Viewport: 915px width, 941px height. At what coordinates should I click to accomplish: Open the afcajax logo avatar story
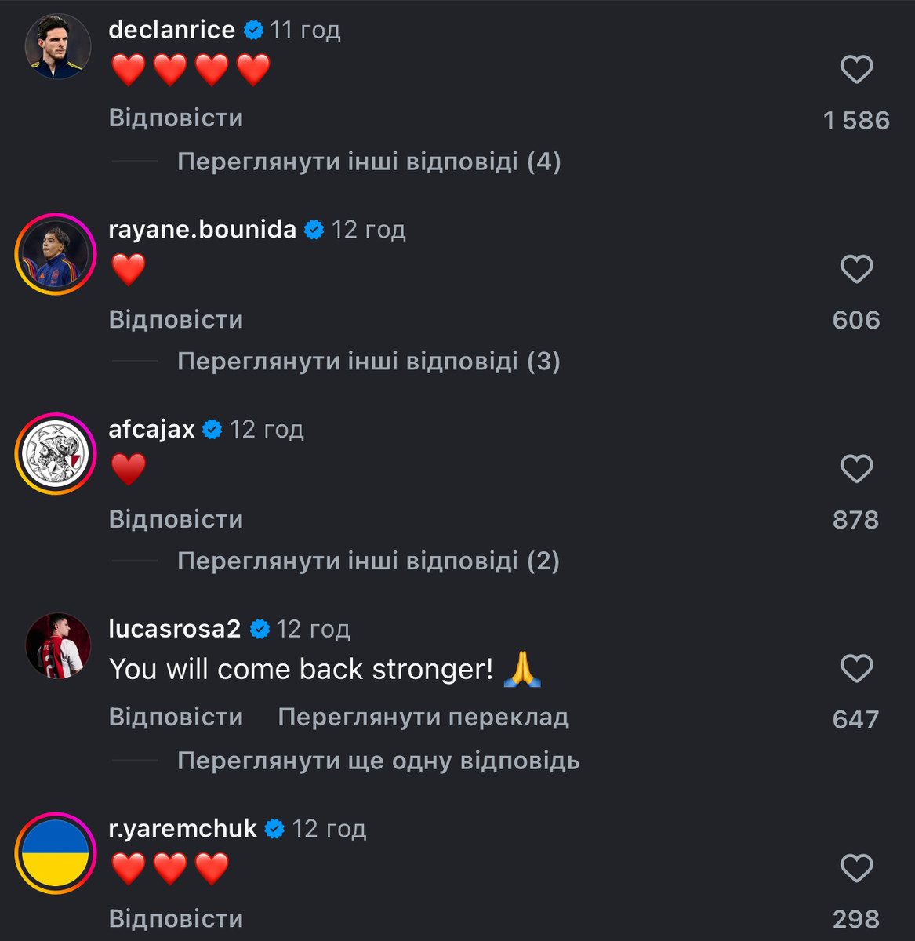pyautogui.click(x=56, y=454)
